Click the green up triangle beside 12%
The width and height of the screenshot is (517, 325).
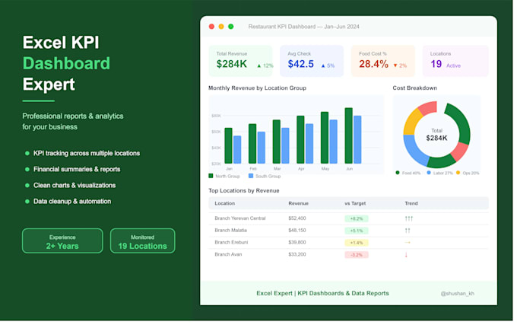tap(259, 65)
